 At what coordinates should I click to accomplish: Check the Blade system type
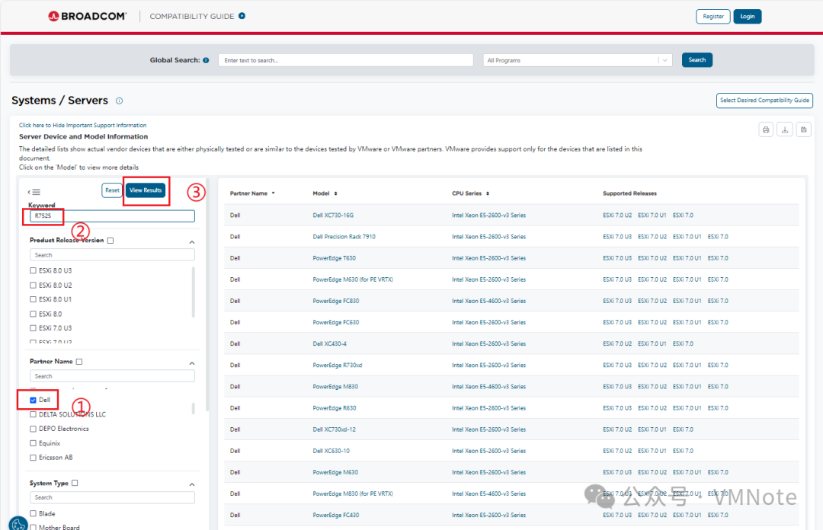[x=33, y=514]
